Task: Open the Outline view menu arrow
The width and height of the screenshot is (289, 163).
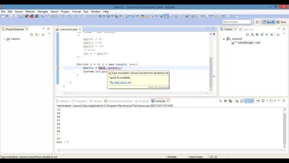Action: click(x=284, y=34)
